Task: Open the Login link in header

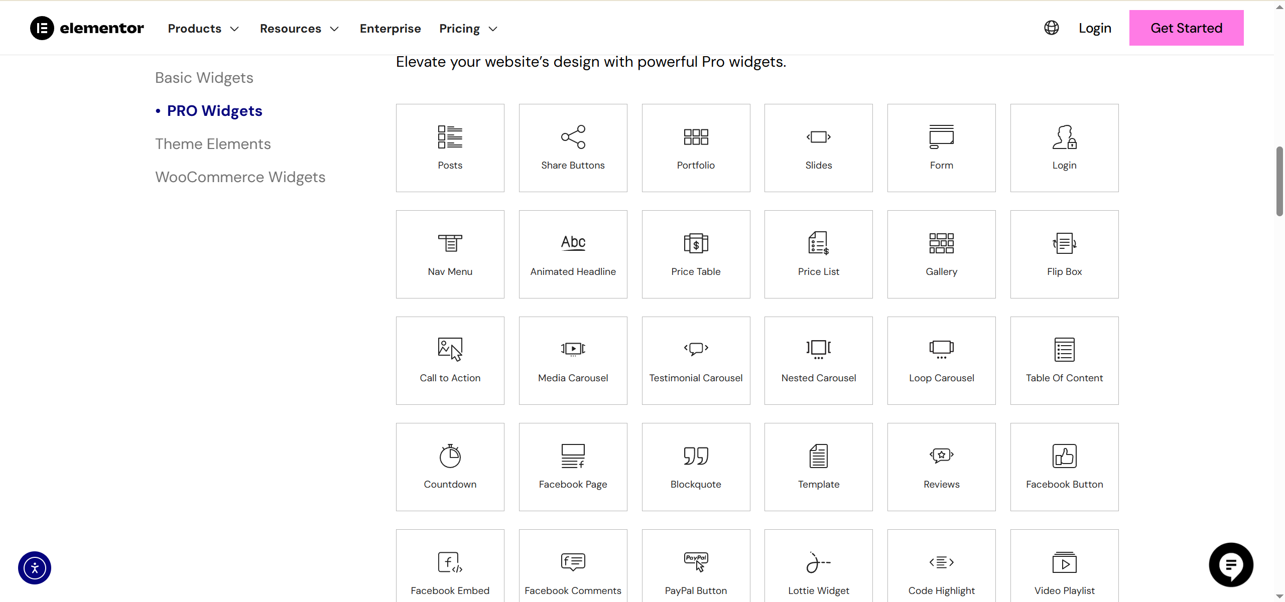Action: pyautogui.click(x=1095, y=28)
